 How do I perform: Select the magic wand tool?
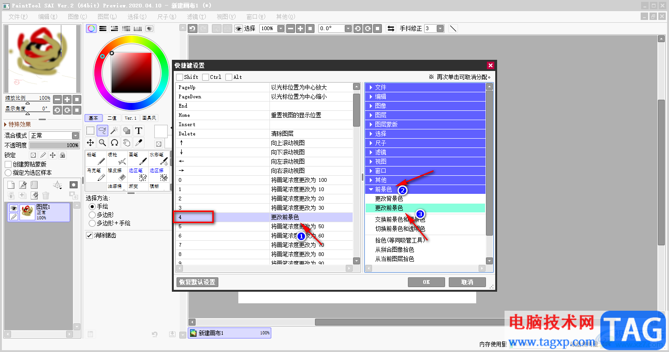click(114, 131)
